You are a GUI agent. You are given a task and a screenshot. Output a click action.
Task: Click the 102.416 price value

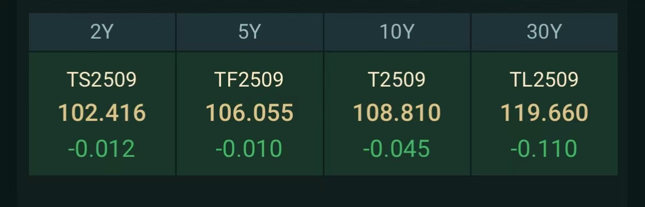pyautogui.click(x=102, y=113)
